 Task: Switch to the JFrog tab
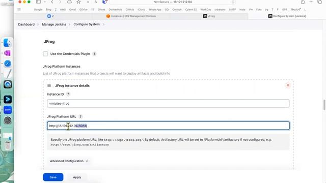pos(209,16)
